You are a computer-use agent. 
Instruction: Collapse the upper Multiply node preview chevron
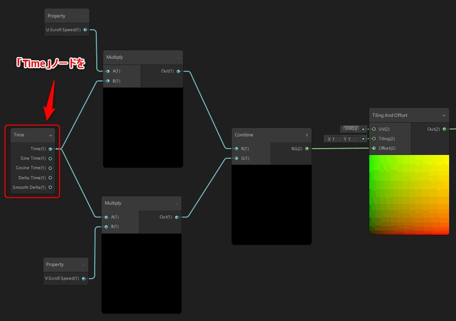(178, 58)
